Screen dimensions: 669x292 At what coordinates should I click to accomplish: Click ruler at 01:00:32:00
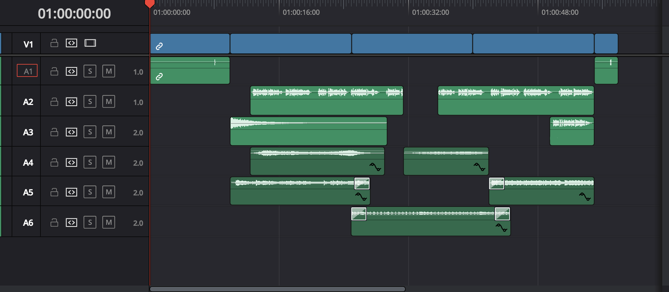431,12
